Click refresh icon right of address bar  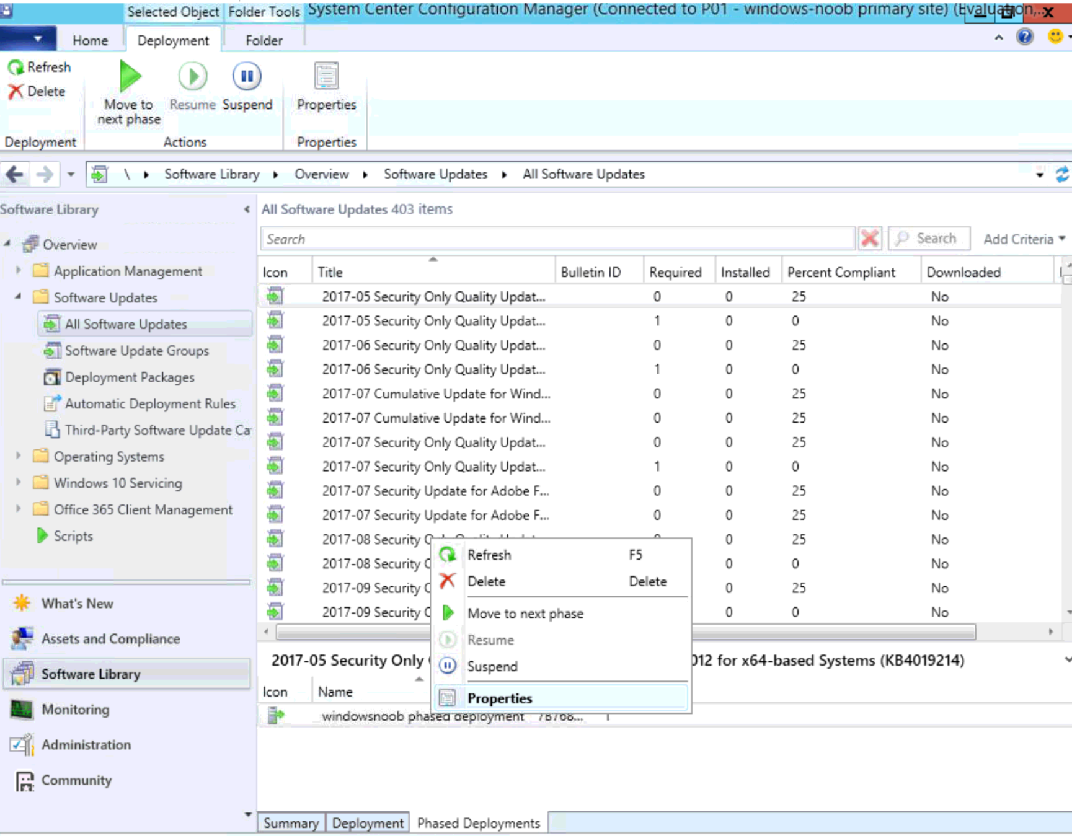pyautogui.click(x=1061, y=175)
